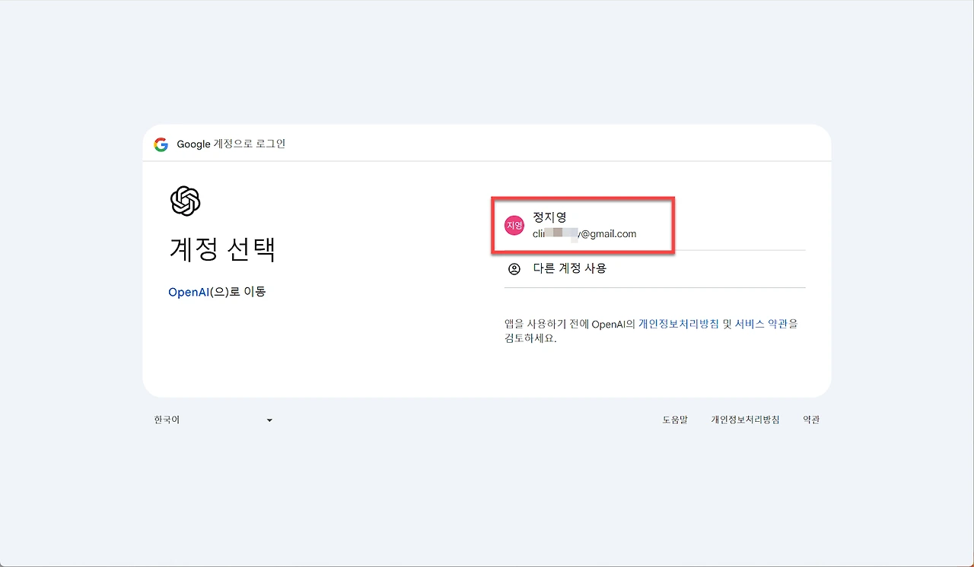Click the footer 개인정보처리방침 link
Viewport: 974px width, 567px height.
pos(745,420)
